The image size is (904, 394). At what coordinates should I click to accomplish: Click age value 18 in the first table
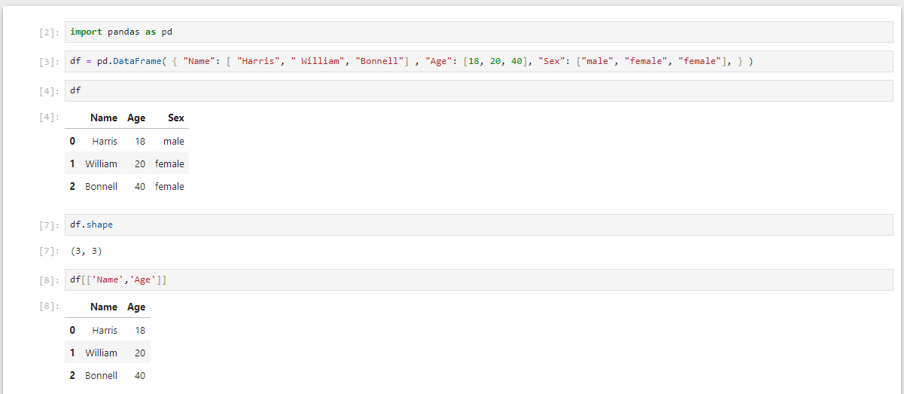pyautogui.click(x=140, y=141)
